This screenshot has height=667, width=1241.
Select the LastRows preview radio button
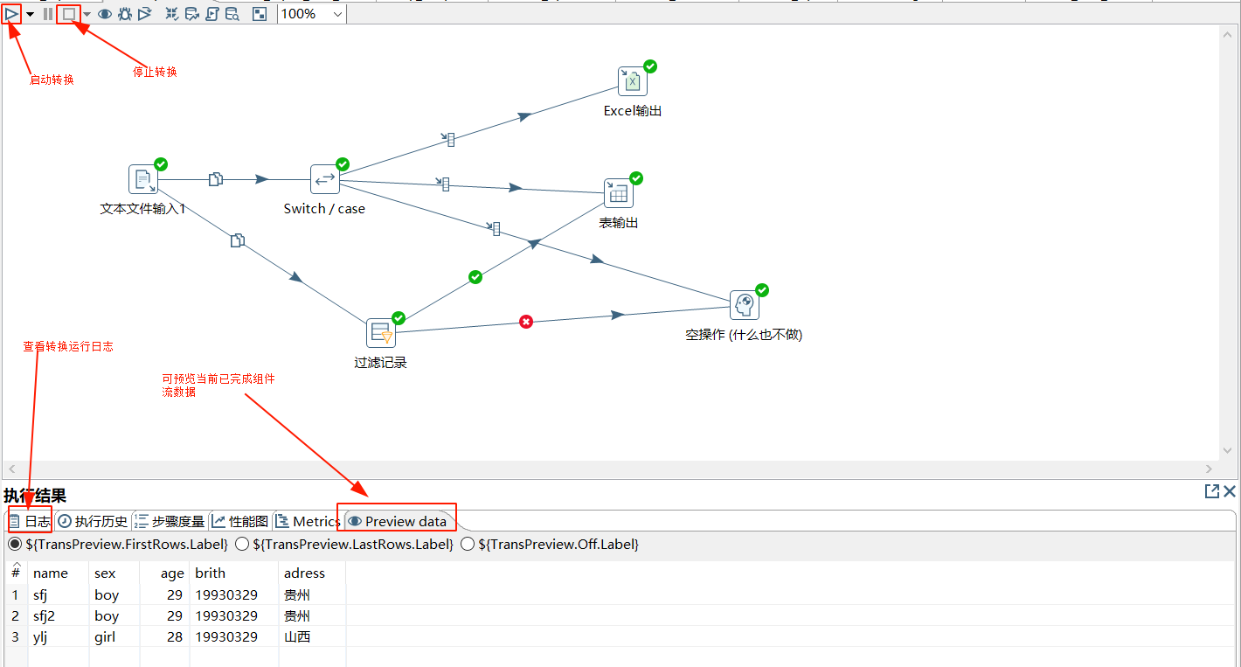[x=242, y=545]
